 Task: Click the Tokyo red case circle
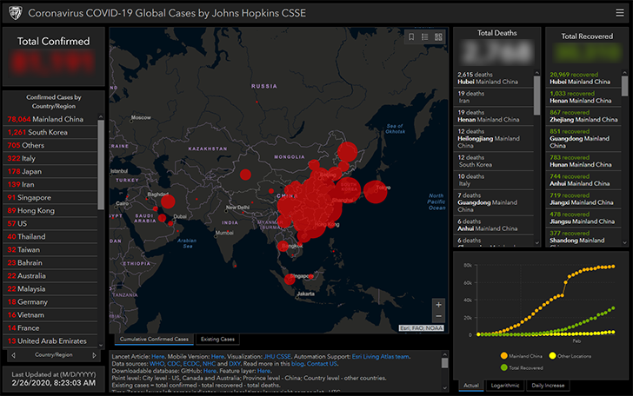point(376,192)
